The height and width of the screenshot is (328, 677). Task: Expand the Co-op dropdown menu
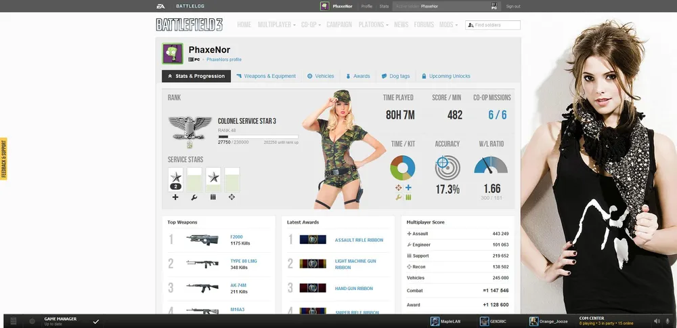[x=311, y=25]
